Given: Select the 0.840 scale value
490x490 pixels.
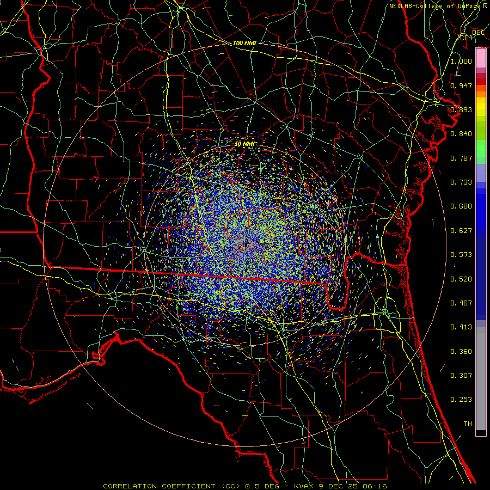Looking at the screenshot, I should 461,134.
